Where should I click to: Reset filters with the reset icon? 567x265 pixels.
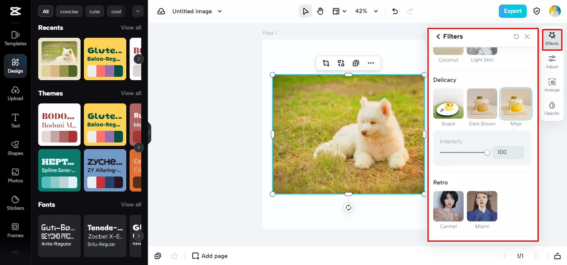click(x=516, y=37)
